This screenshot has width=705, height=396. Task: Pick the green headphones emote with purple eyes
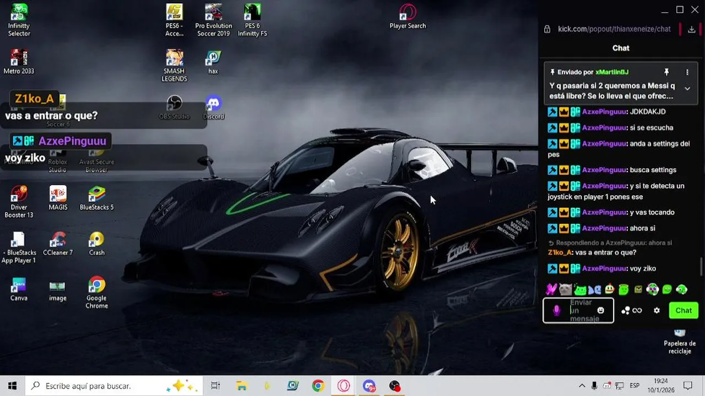[x=652, y=289]
